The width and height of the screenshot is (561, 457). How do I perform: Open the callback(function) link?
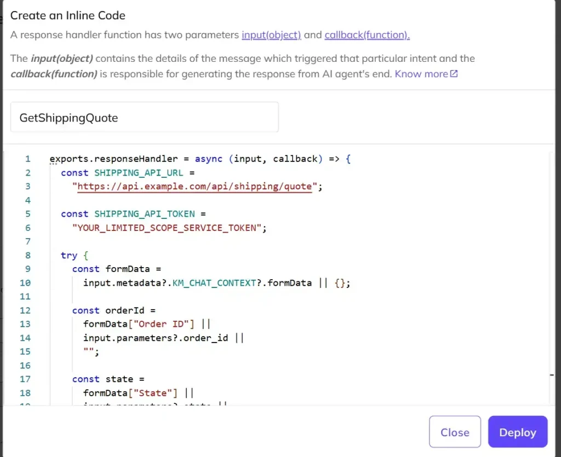point(367,34)
